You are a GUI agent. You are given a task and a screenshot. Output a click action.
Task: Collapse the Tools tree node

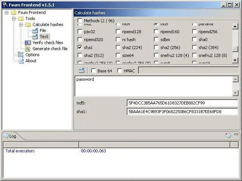point(14,18)
